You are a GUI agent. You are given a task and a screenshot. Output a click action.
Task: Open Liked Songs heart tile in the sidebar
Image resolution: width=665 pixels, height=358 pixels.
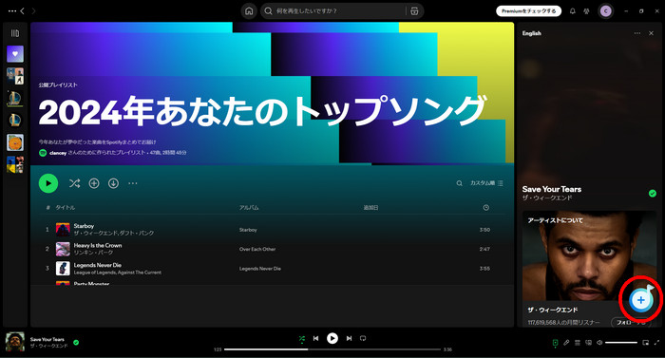coord(15,54)
